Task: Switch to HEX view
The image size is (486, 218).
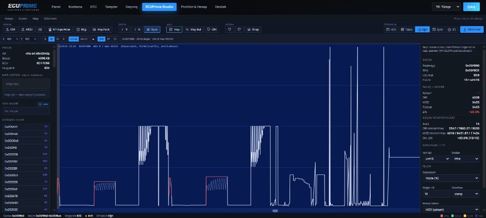Action: (391, 29)
